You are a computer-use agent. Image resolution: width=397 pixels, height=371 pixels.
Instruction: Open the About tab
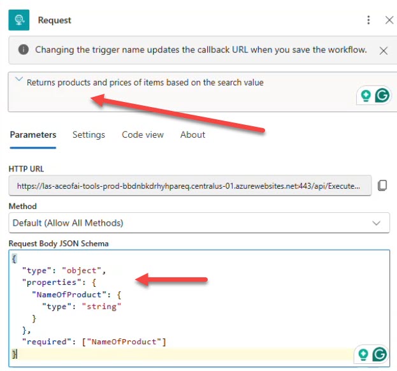(x=192, y=135)
